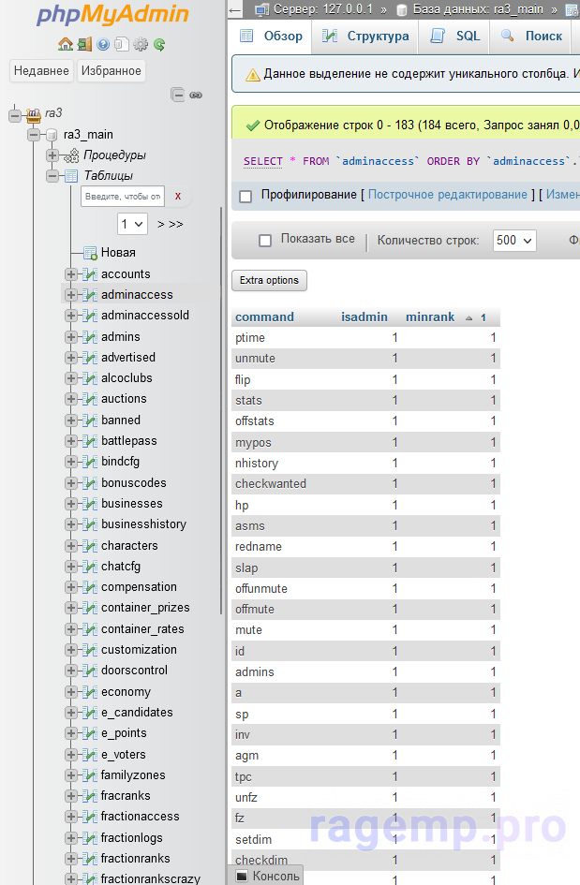
Task: Expand the businesses table node
Action: (x=71, y=504)
